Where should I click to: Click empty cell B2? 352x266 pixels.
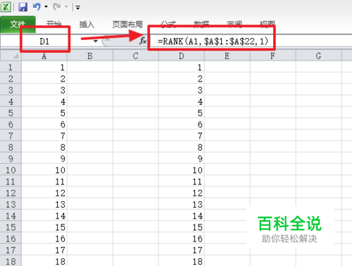[x=90, y=79]
